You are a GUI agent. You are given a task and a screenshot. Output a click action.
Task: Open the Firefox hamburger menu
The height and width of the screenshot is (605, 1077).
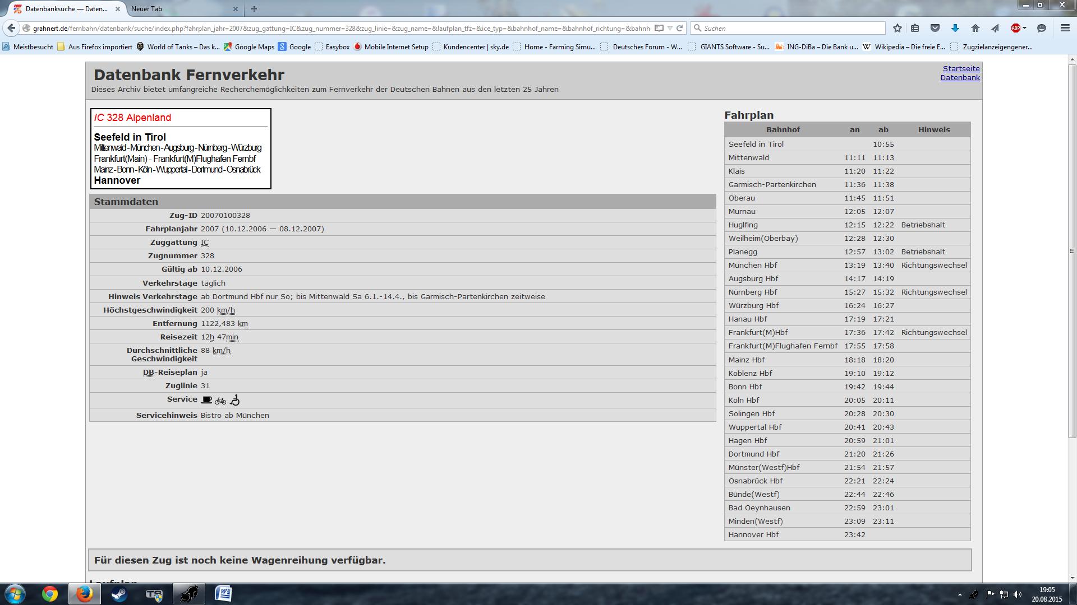[1065, 28]
